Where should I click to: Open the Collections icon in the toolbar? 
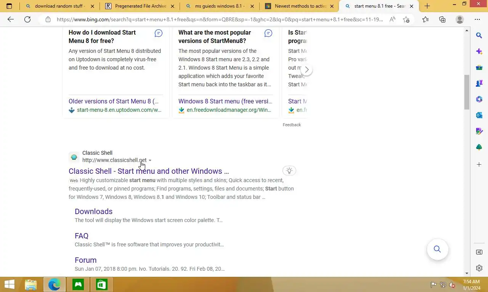[x=442, y=19]
